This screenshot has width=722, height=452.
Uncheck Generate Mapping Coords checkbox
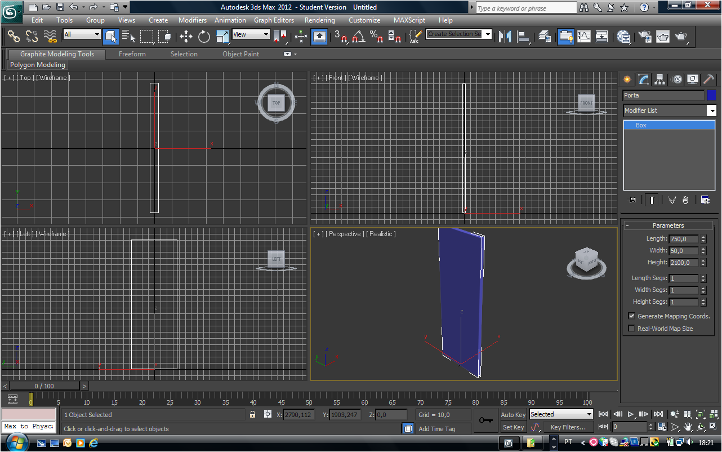(x=631, y=316)
